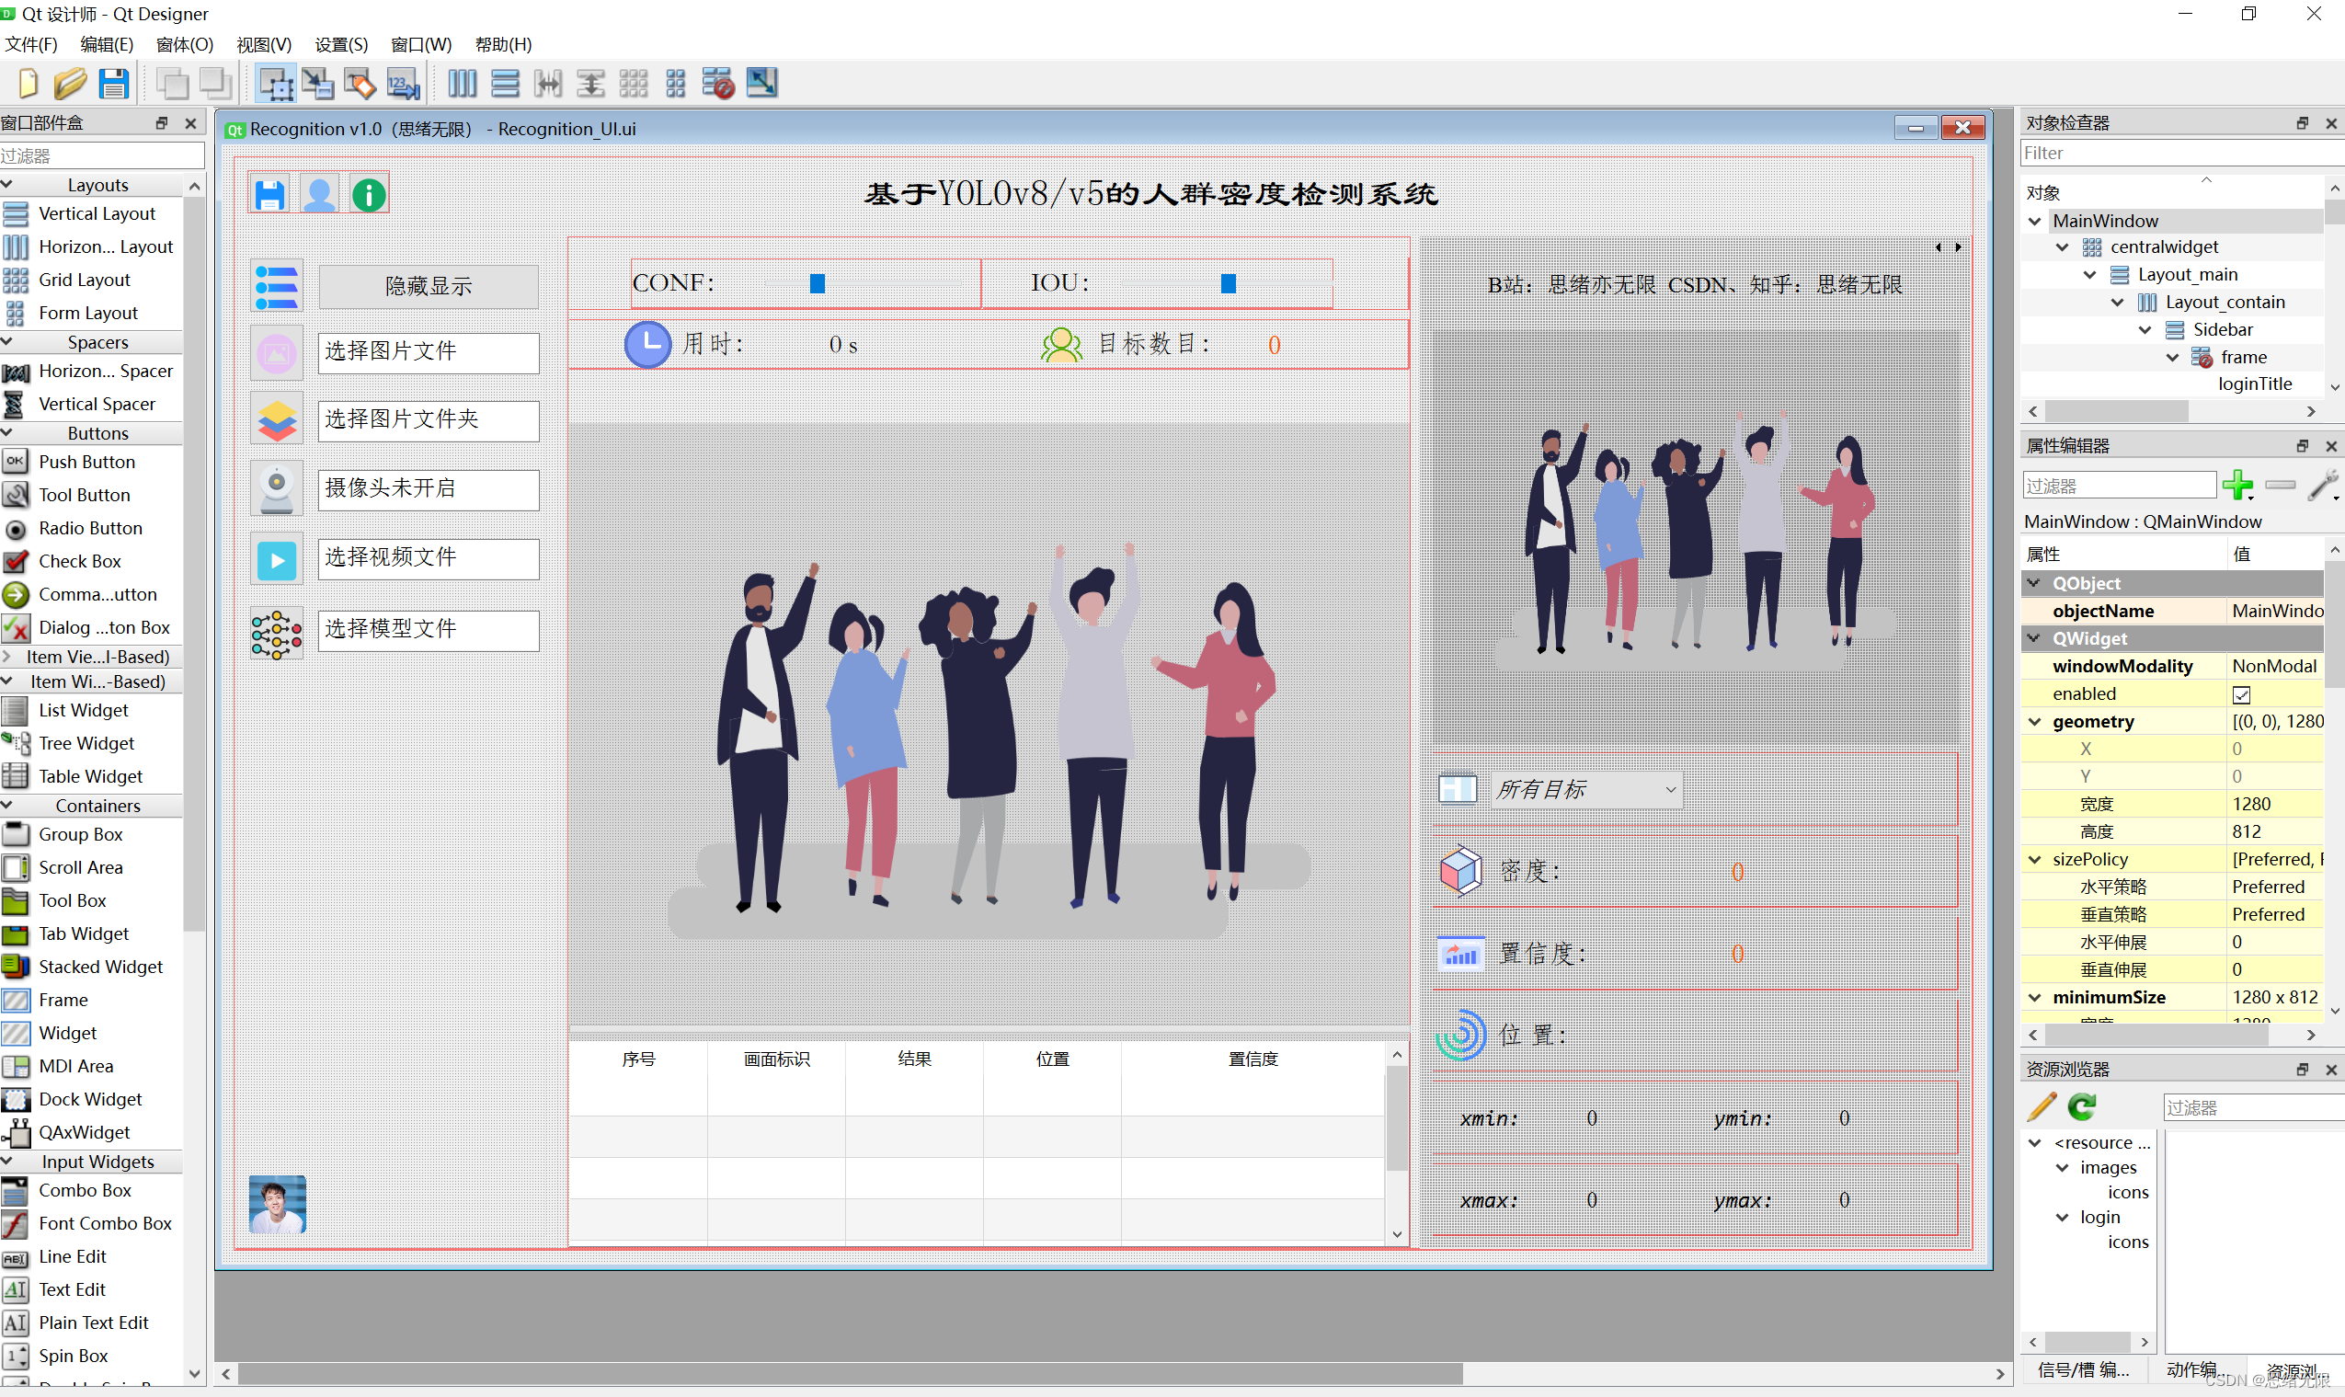Screen dimensions: 2345x1397
Task: Click the 选择模型文件 button
Action: (x=424, y=629)
